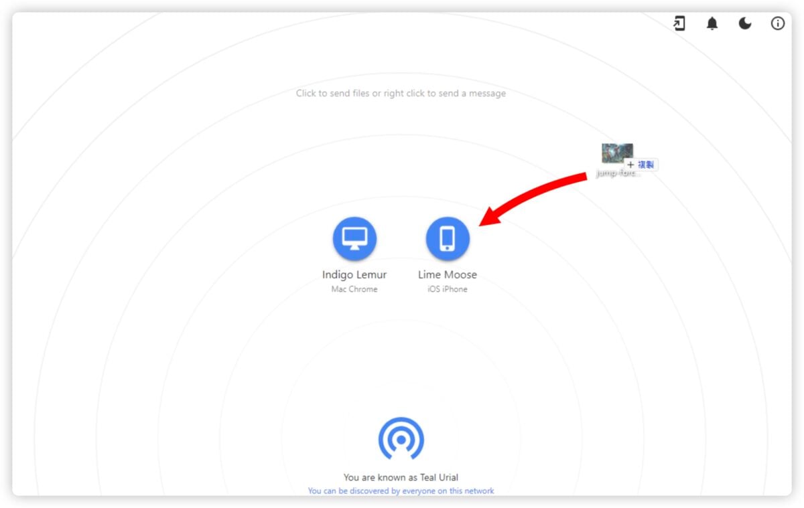Click the plus sign on copy badge
Viewport: 804px width, 508px height.
coord(630,165)
